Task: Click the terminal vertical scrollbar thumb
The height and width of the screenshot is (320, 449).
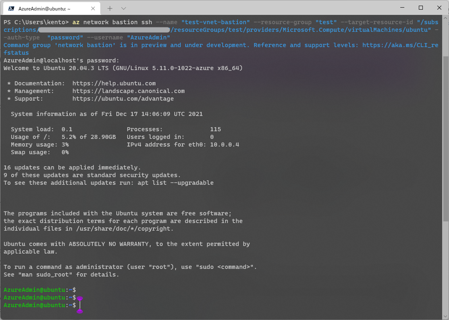Action: pyautogui.click(x=445, y=139)
